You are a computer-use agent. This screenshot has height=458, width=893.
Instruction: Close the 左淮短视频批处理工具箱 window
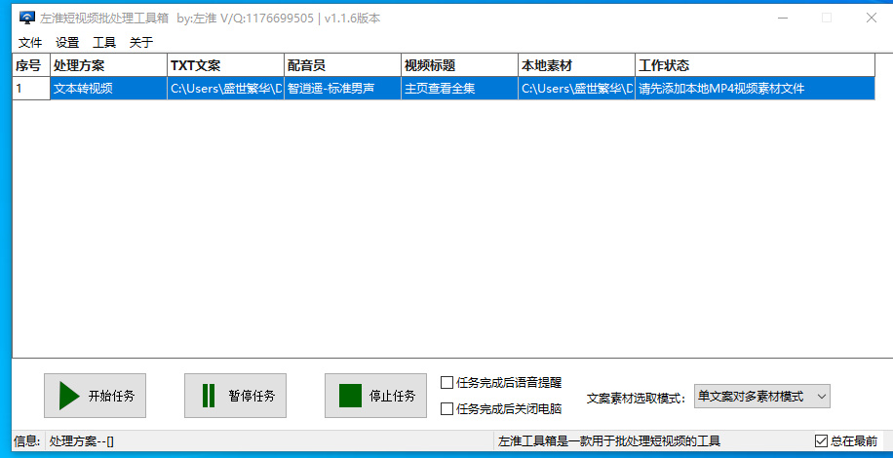pos(871,19)
